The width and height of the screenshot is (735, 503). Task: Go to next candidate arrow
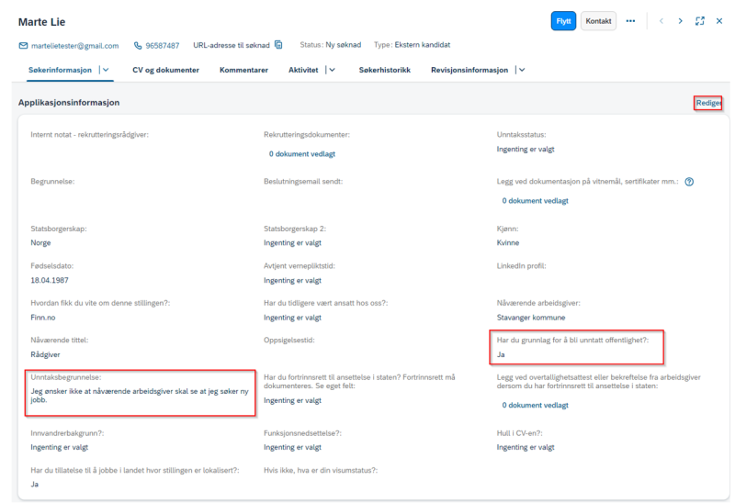pos(680,21)
